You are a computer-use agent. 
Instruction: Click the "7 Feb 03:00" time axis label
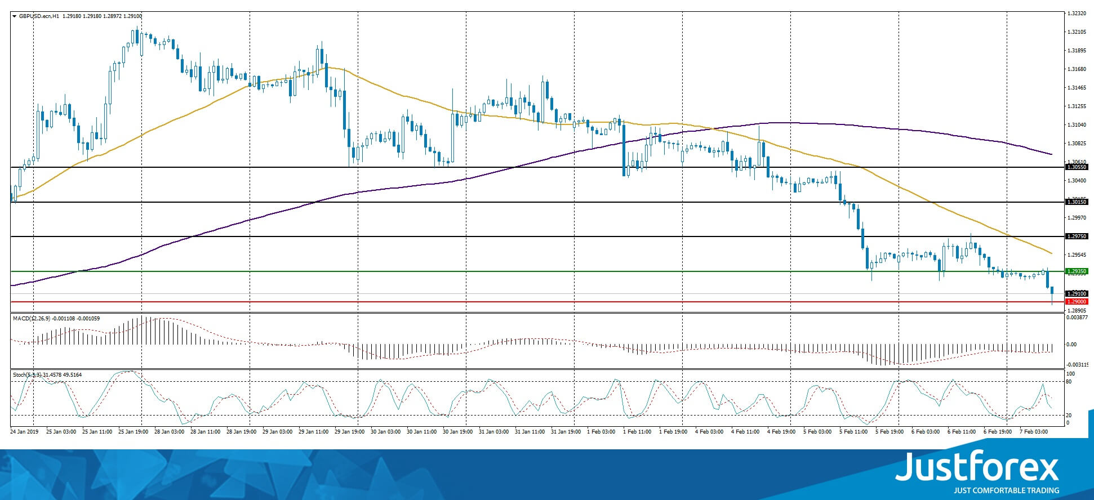(x=1033, y=432)
